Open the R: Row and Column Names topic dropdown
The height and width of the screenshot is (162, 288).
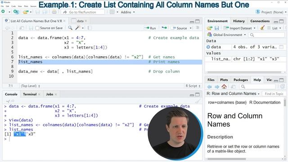233,94
